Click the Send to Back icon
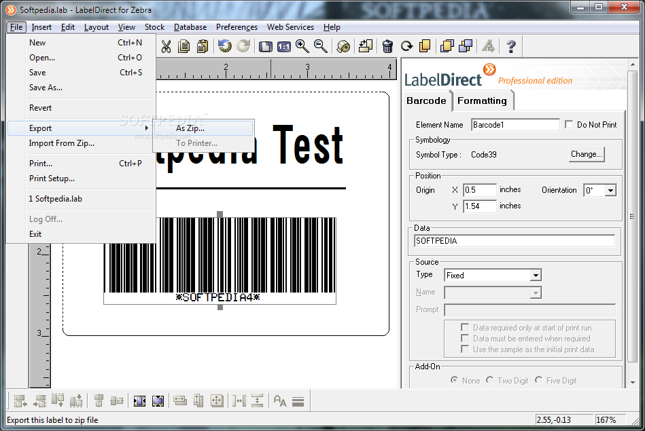 (x=466, y=46)
